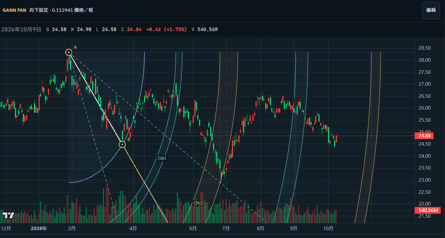Click the low value L 24.58
The width and height of the screenshot is (445, 238).
[x=106, y=29]
